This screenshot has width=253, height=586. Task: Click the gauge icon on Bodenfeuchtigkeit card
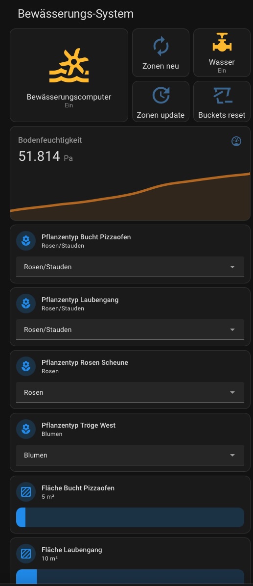click(x=236, y=141)
